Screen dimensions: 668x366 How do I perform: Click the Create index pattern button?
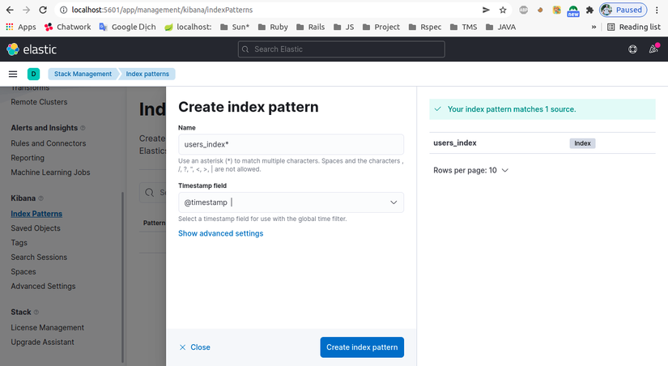coord(362,347)
